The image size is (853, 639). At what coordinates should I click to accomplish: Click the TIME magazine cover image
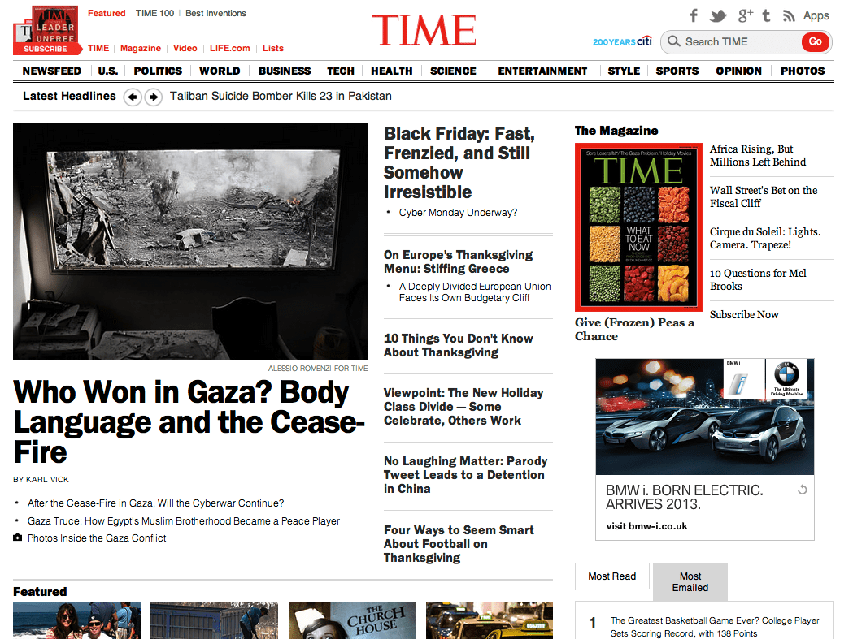coord(638,227)
